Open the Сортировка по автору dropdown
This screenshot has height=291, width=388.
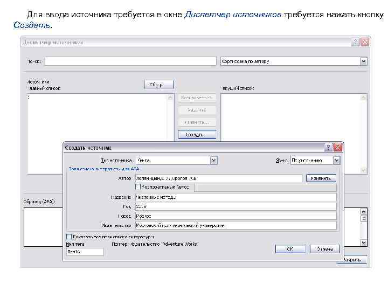(x=363, y=61)
